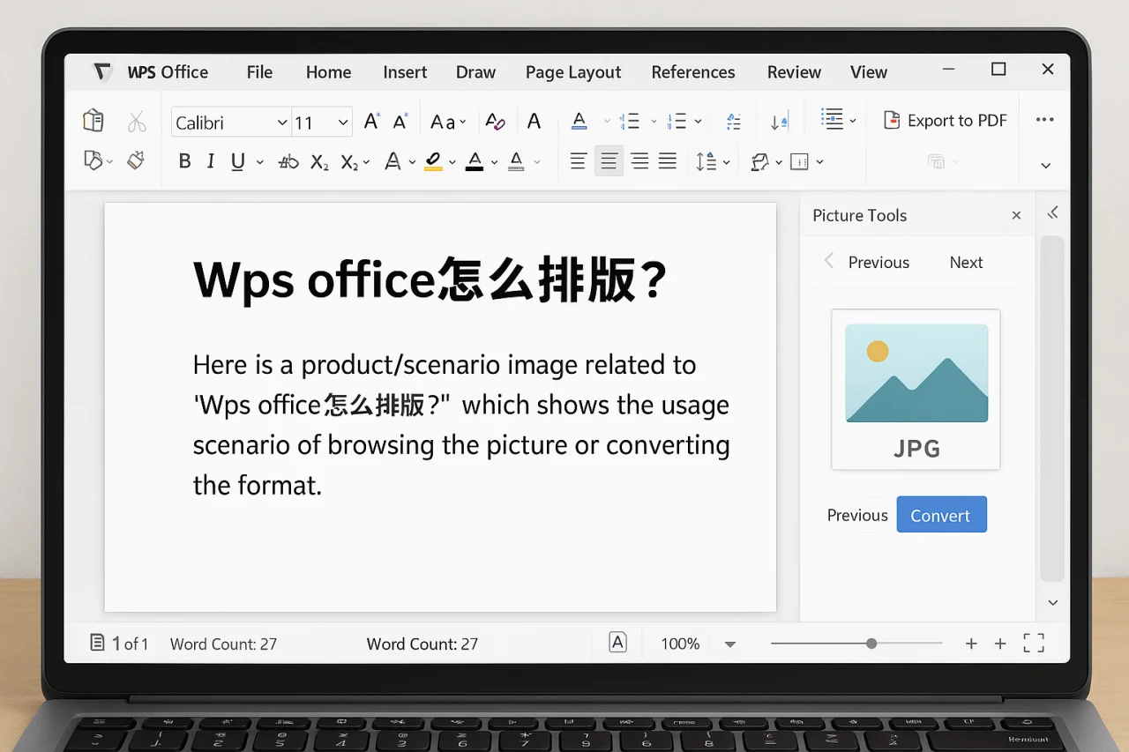Click the Cut (scissors) icon
The height and width of the screenshot is (752, 1129).
pos(137,121)
